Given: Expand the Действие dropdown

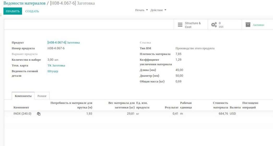Looking at the screenshot, I should point(158,10).
